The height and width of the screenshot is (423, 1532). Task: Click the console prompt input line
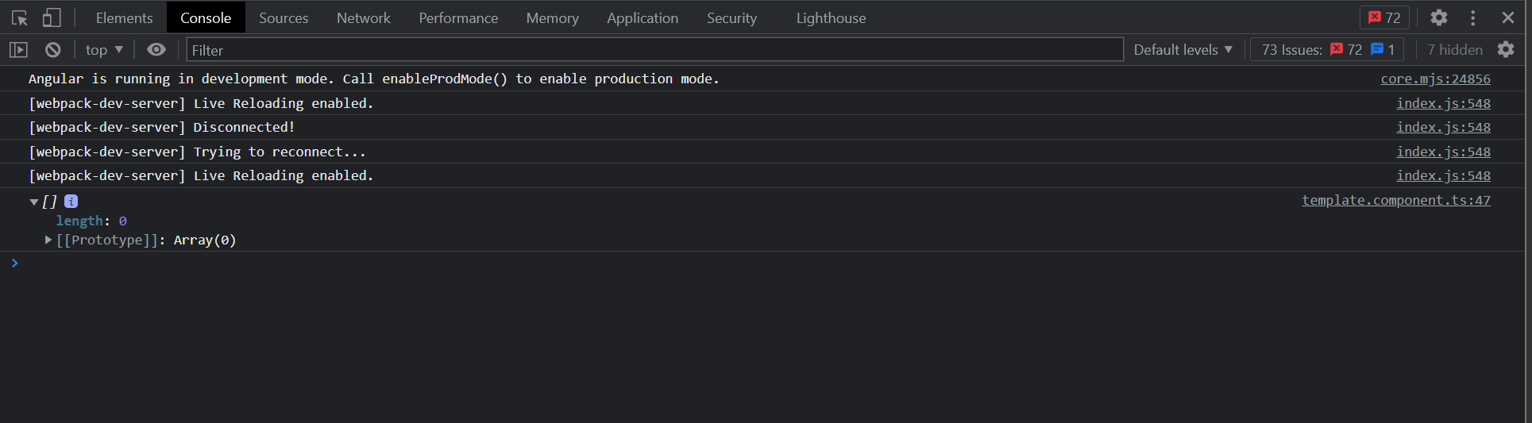[762, 263]
